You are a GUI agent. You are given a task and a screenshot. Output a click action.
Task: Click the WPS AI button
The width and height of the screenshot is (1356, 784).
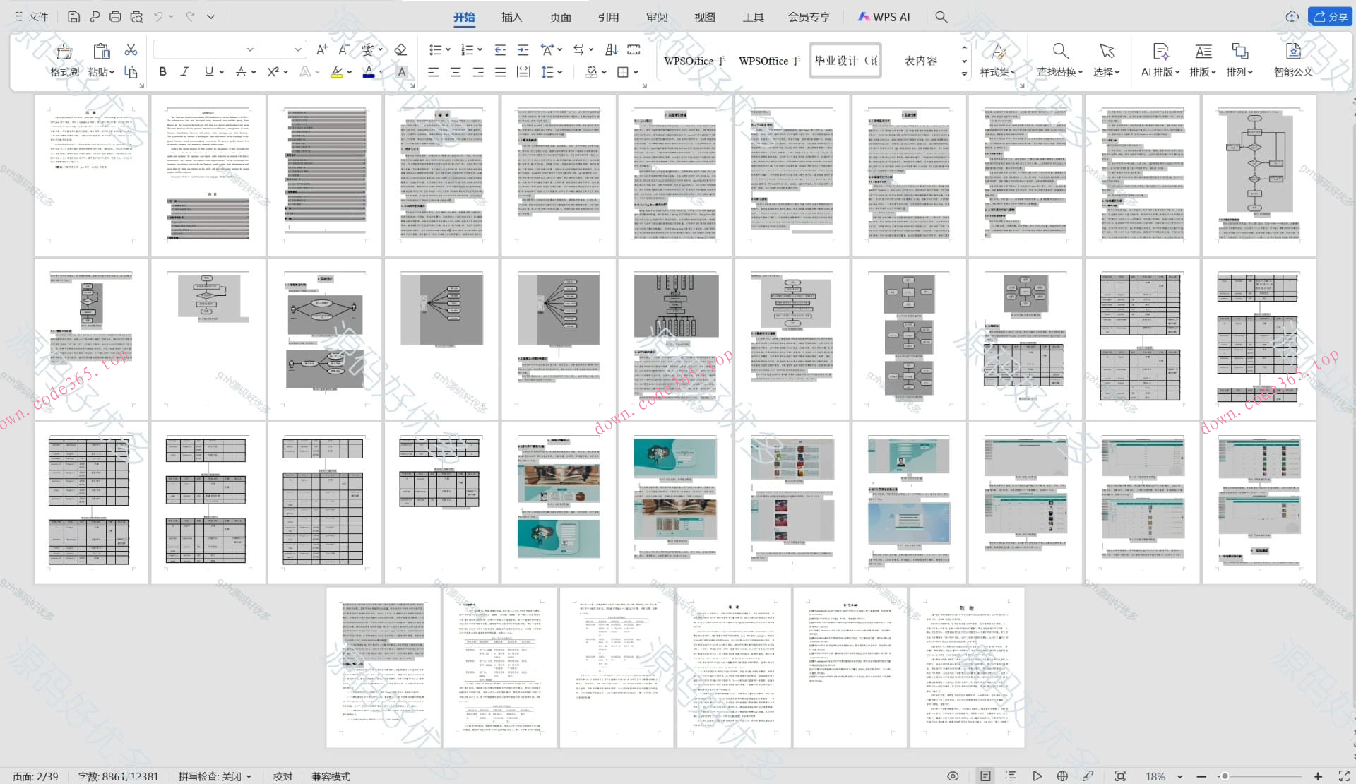884,17
